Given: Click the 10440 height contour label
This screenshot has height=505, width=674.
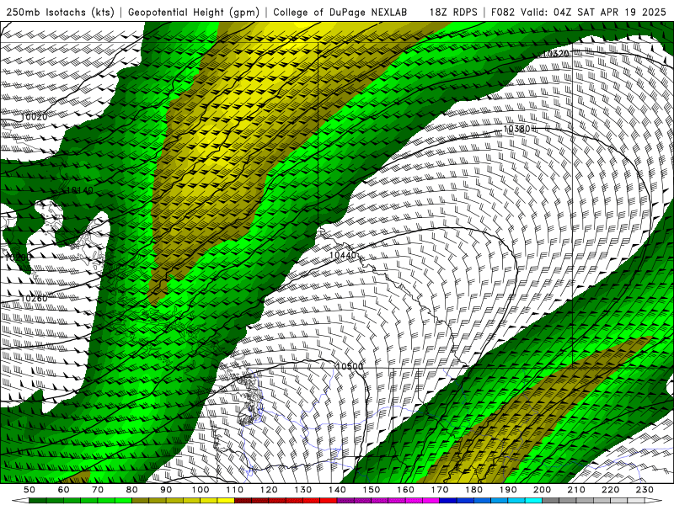Looking at the screenshot, I should coord(343,255).
